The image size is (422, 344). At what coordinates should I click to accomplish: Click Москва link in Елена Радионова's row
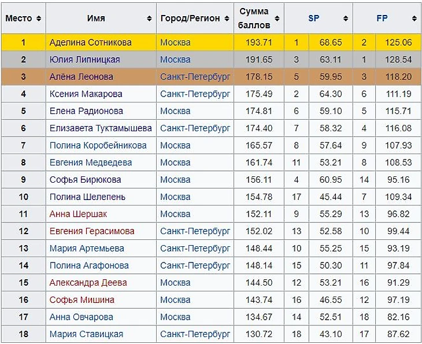coord(175,111)
